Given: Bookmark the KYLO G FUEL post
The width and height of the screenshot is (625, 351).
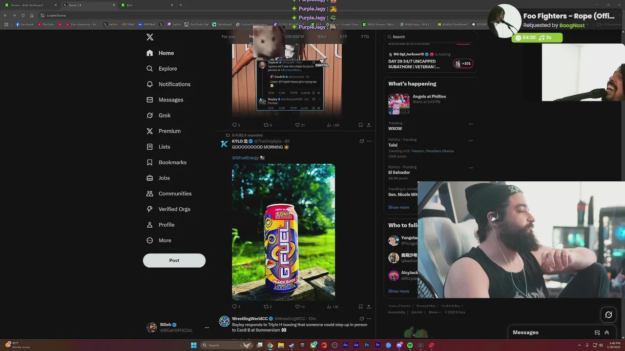Looking at the screenshot, I should coord(360,307).
